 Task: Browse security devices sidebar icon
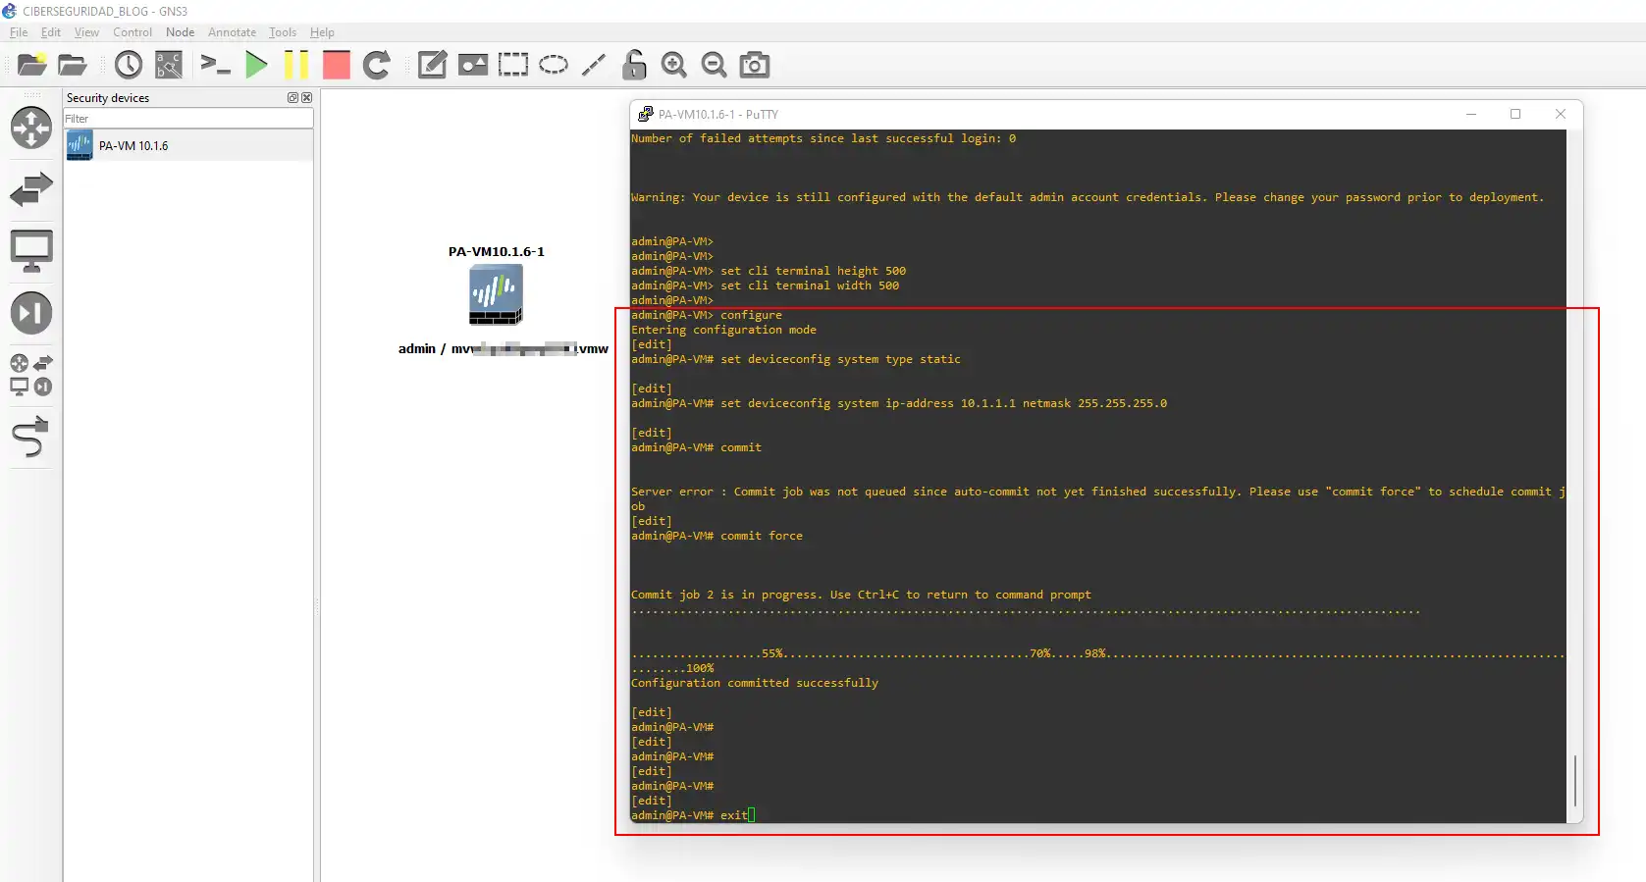[x=31, y=313]
